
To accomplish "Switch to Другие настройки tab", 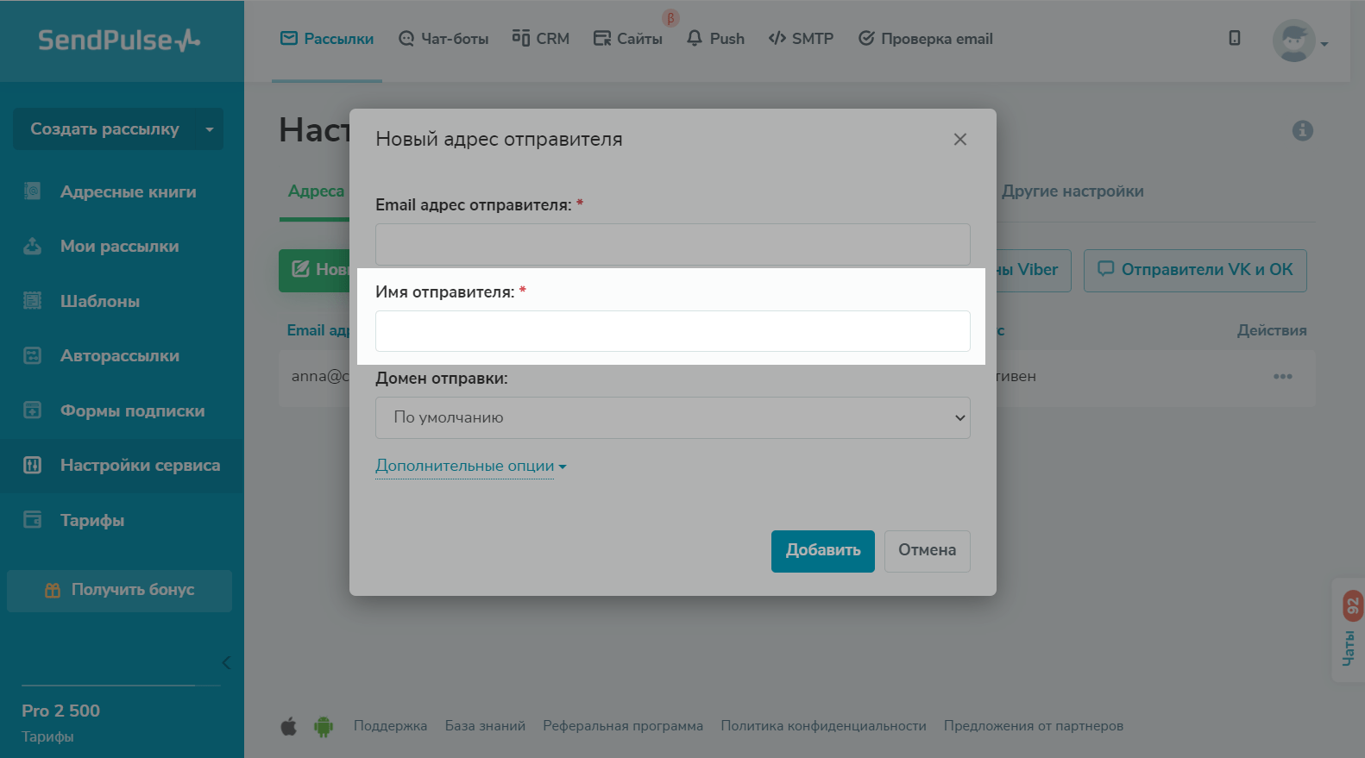I will (1072, 191).
